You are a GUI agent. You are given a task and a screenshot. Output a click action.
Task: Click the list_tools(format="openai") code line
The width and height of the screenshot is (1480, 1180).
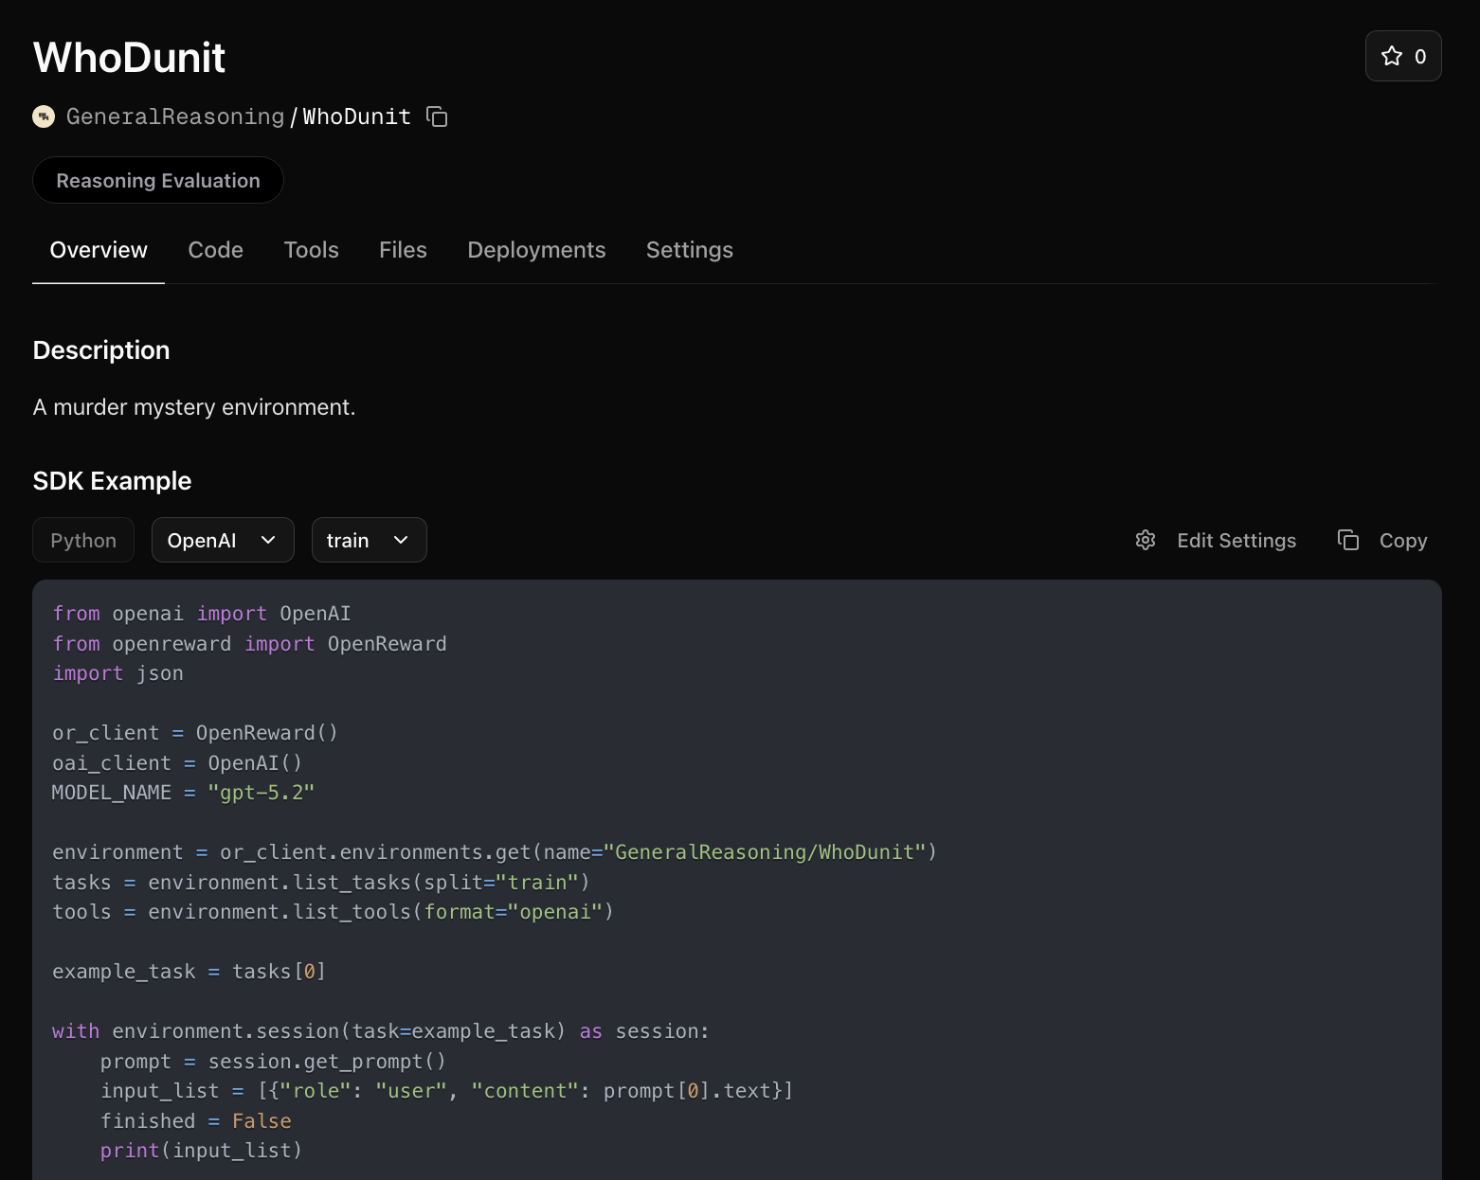coord(333,912)
